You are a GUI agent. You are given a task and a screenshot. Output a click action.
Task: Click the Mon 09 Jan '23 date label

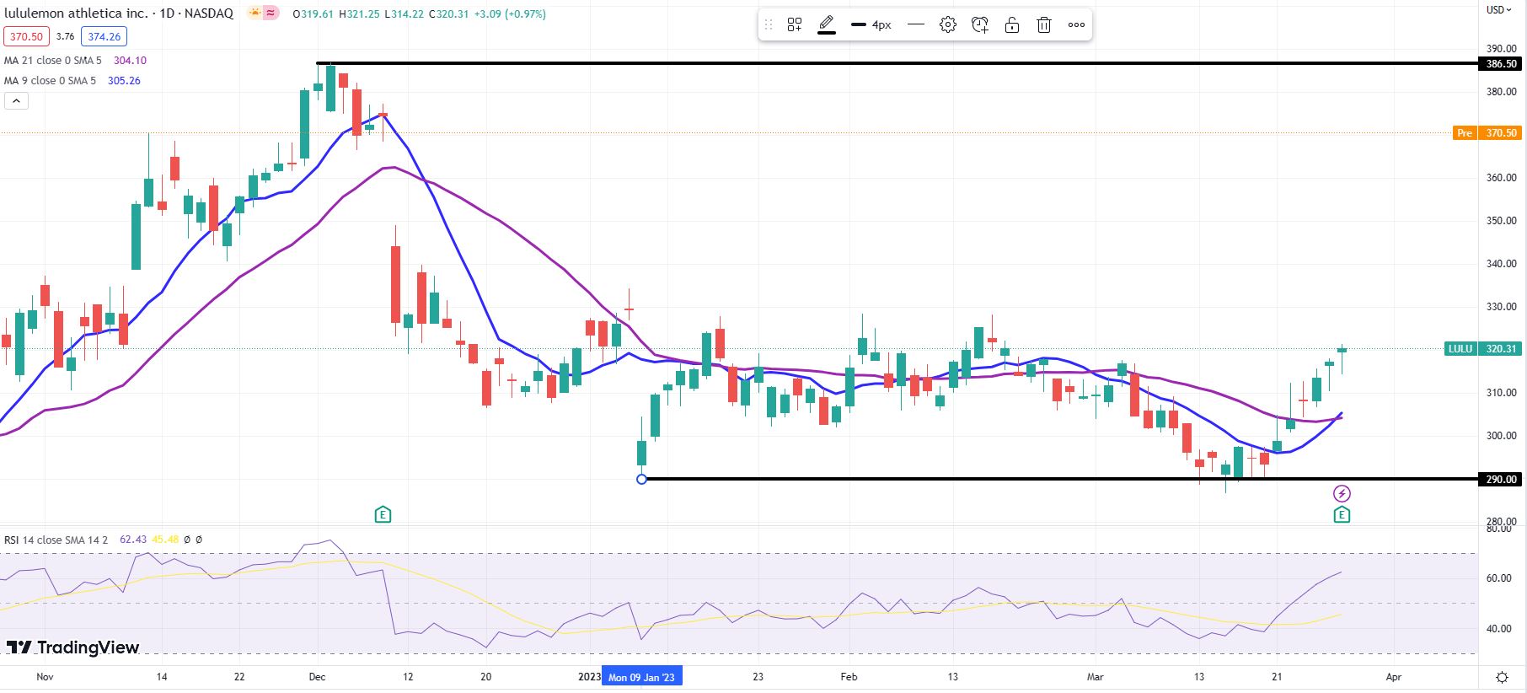click(x=641, y=677)
